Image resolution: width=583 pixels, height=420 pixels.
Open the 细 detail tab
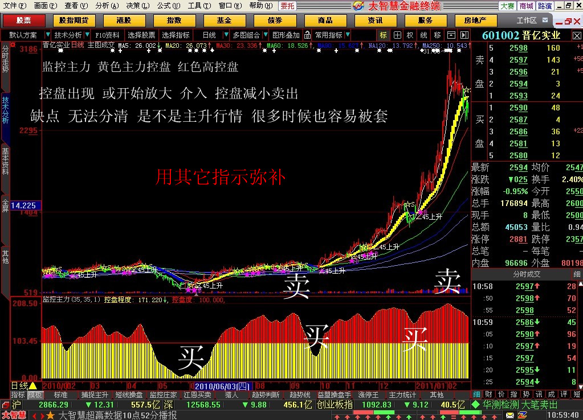(x=476, y=394)
